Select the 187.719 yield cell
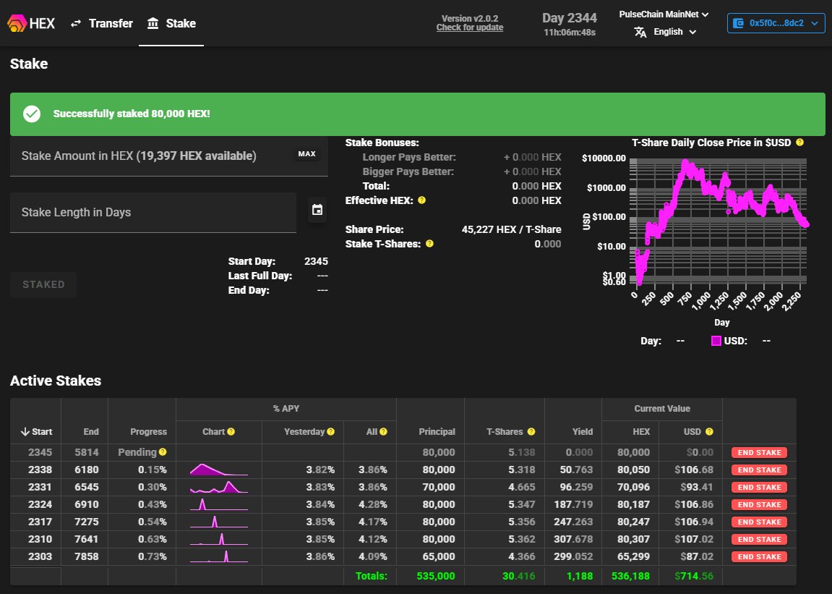832x594 pixels. [x=573, y=505]
